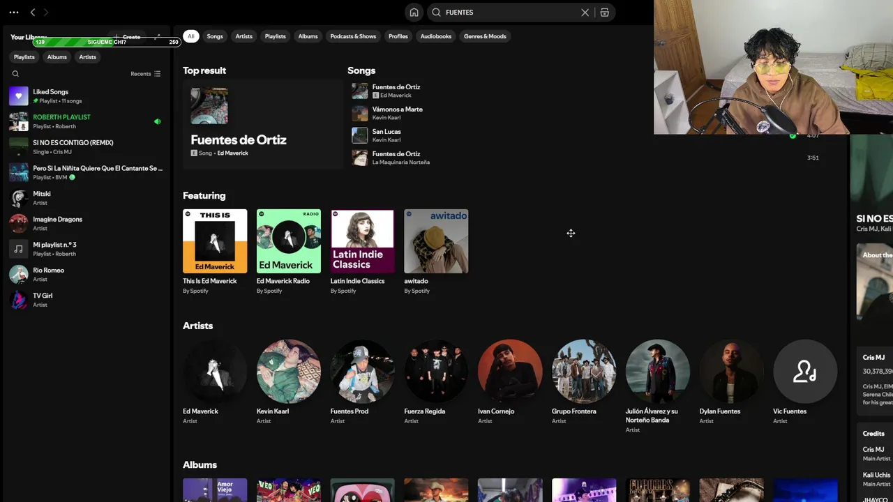This screenshot has width=893, height=502.
Task: Open the three-dots app menu
Action: click(14, 13)
